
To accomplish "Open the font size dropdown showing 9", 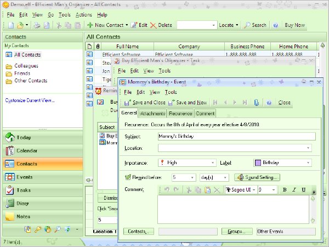I will (x=274, y=190).
